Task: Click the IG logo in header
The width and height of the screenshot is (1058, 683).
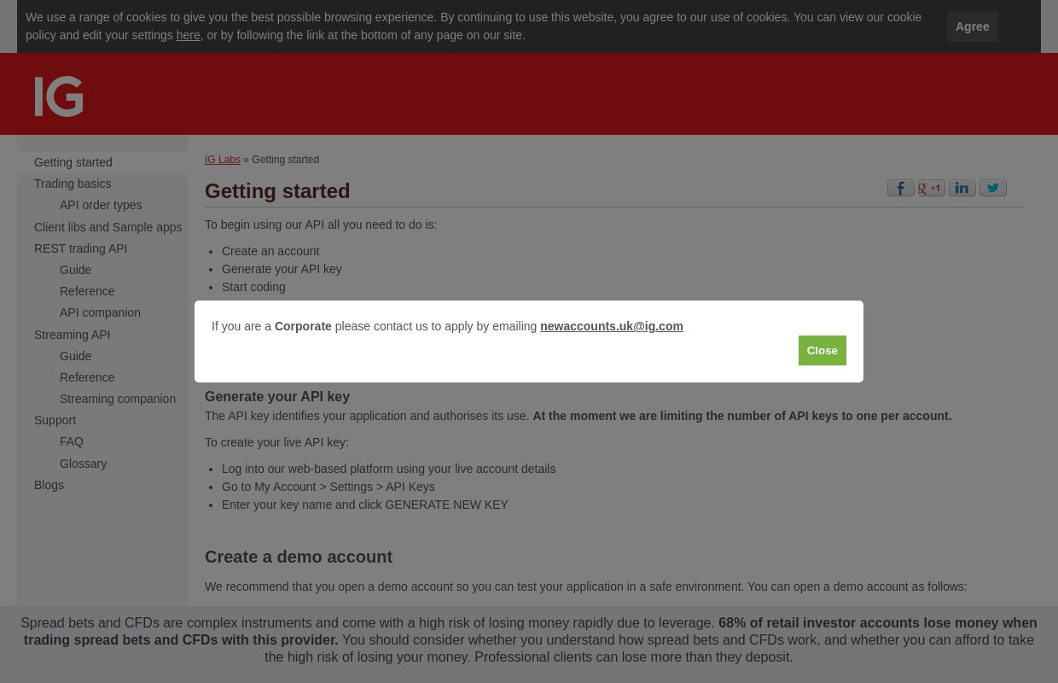Action: (x=59, y=96)
